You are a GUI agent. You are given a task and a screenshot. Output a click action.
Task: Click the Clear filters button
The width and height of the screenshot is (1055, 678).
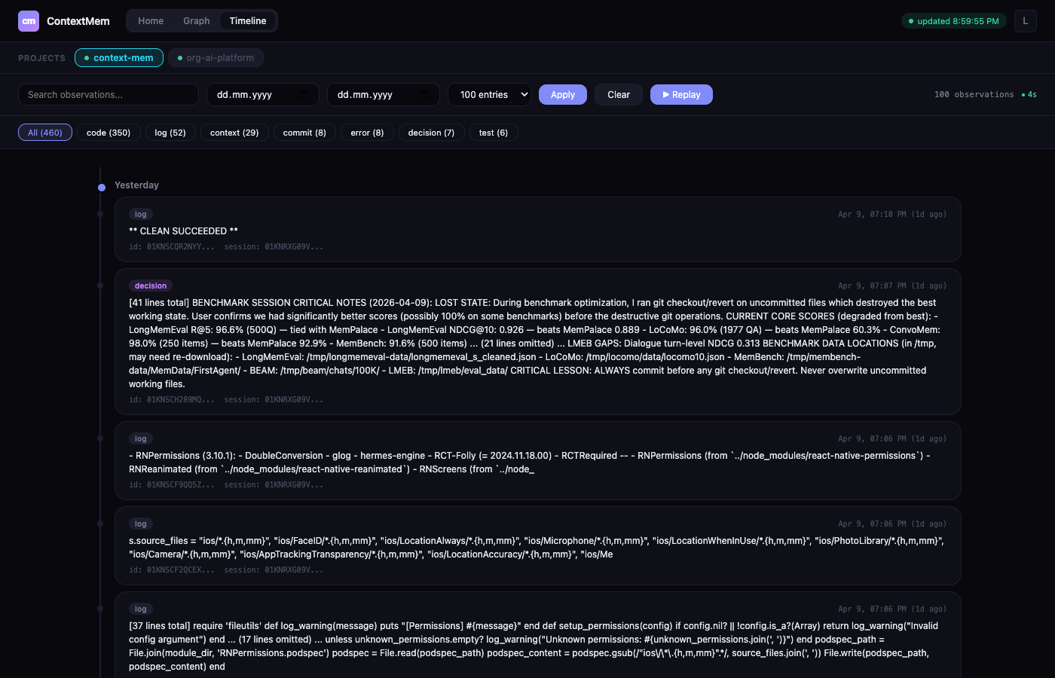pyautogui.click(x=619, y=95)
